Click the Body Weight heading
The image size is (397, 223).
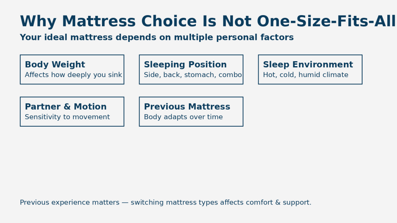[x=55, y=65]
